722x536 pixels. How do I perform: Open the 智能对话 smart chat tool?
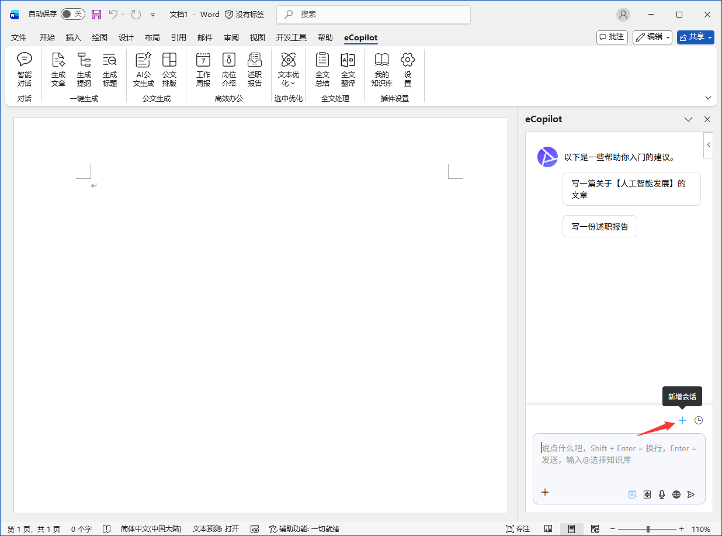(x=25, y=70)
